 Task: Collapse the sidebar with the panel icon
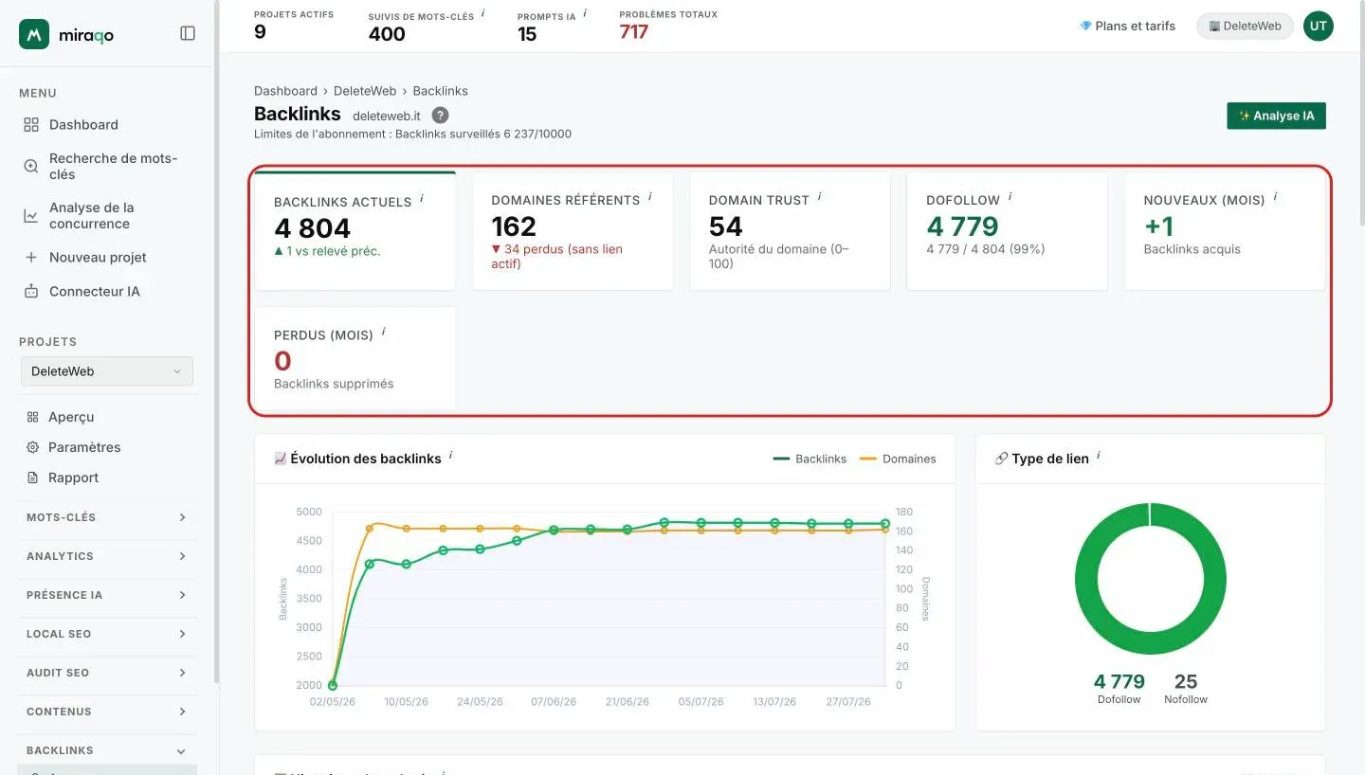188,33
